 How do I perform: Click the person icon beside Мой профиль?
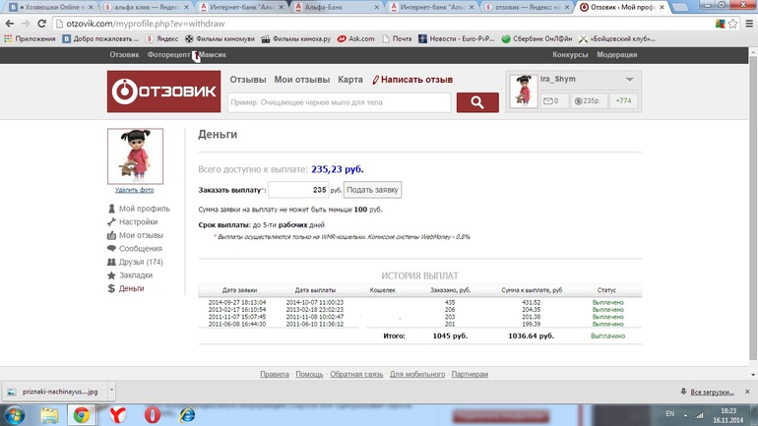pos(111,209)
